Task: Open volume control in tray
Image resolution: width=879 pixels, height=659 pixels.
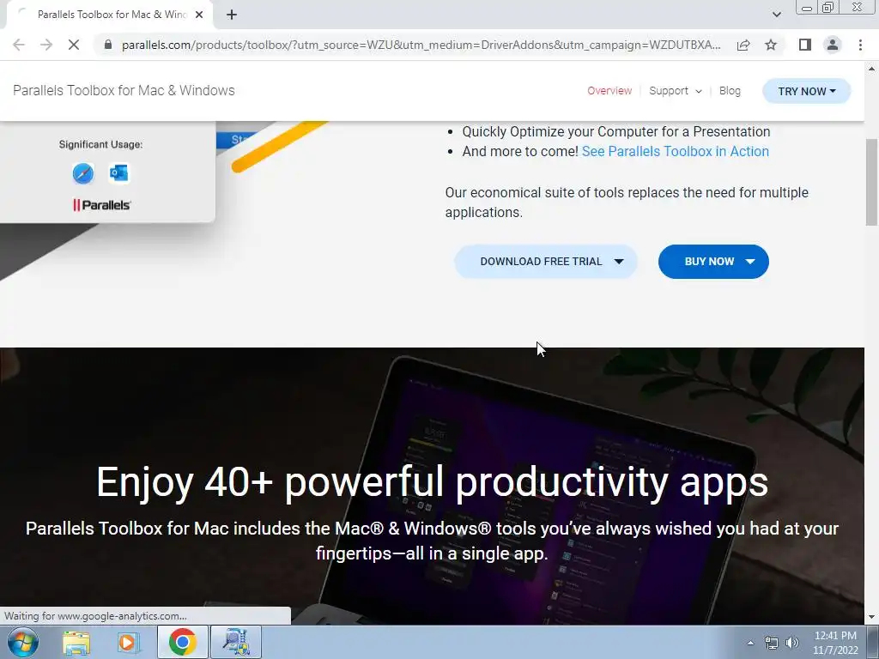Action: tap(792, 643)
